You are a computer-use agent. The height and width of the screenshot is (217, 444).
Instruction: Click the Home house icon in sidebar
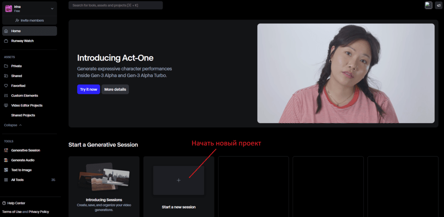pos(6,31)
